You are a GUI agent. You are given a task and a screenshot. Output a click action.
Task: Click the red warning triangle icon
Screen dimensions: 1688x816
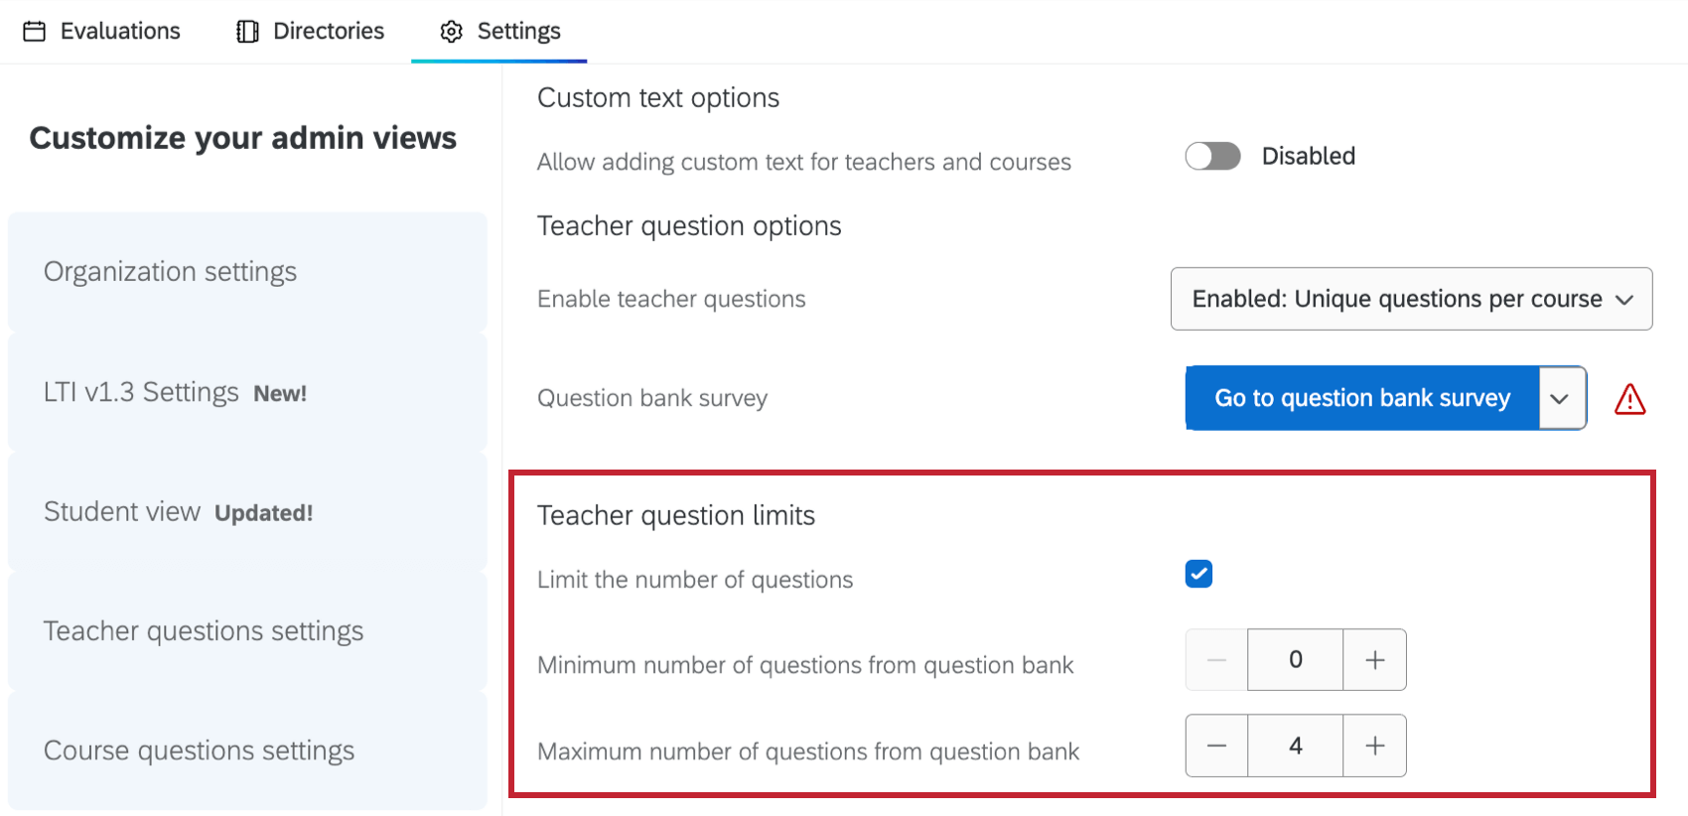pos(1629,398)
